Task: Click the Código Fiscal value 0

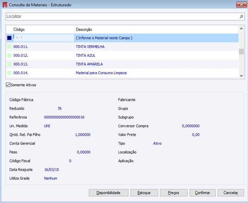Action: [x=70, y=161]
